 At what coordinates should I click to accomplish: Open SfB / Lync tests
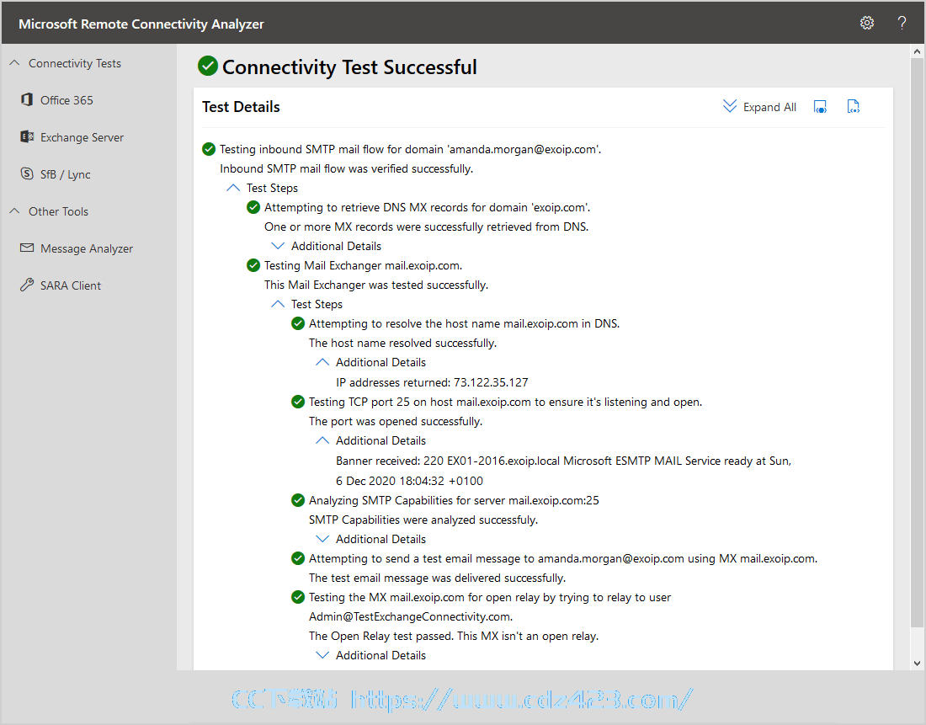pos(66,175)
